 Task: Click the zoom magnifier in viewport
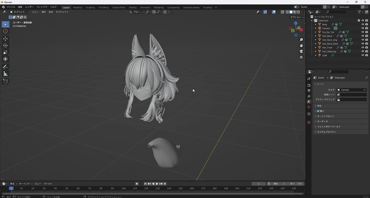(301, 40)
